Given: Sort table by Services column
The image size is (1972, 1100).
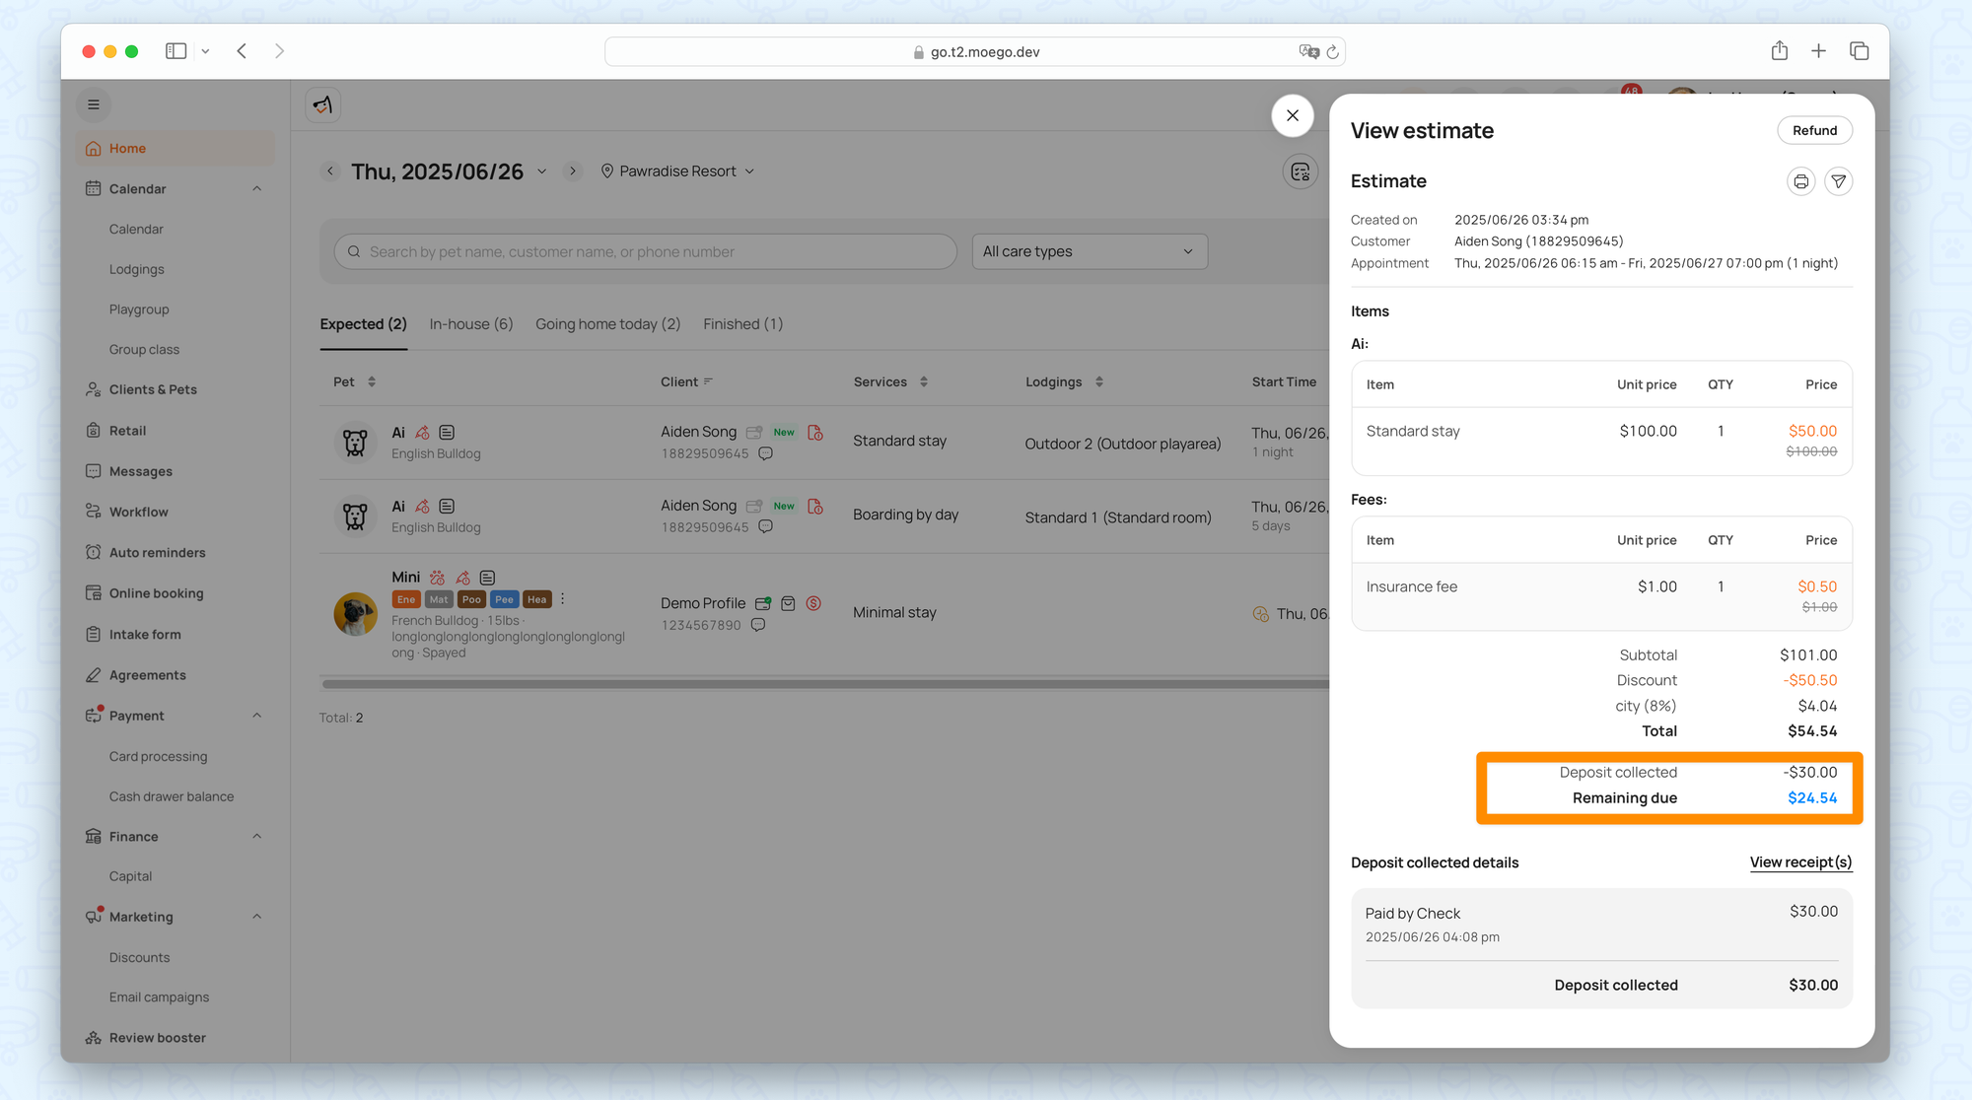Looking at the screenshot, I should 923,382.
